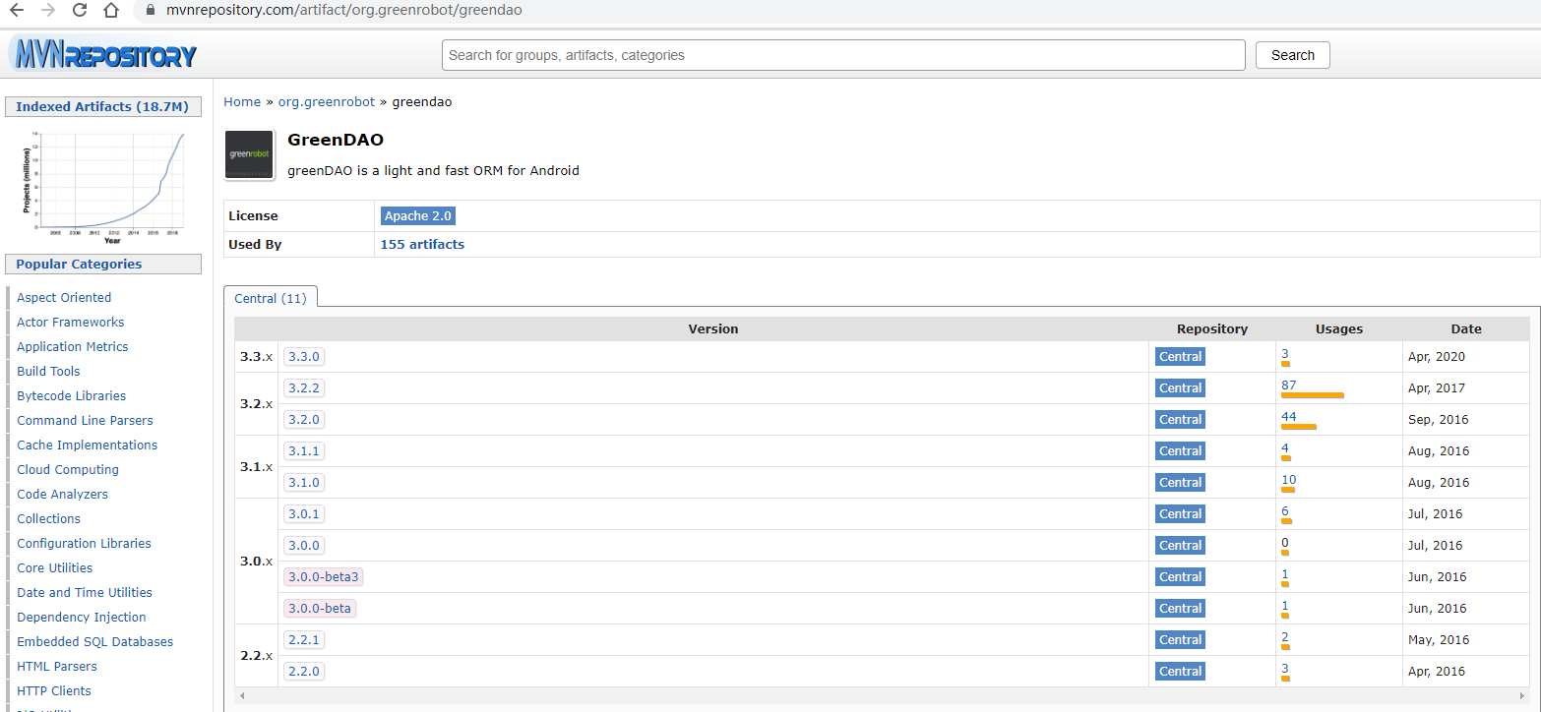Click the orange usage bar for 3.2.0
Screen dimensions: 1541x712
[x=1299, y=427]
